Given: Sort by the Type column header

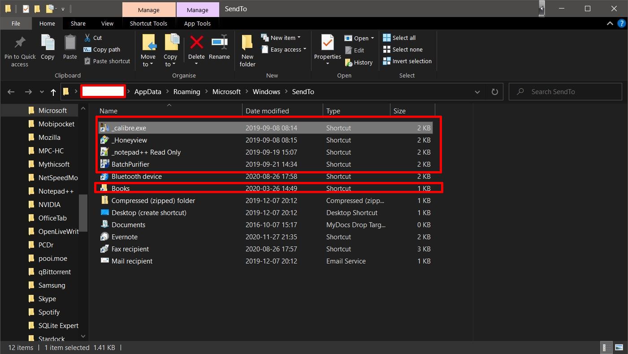Looking at the screenshot, I should [x=356, y=111].
